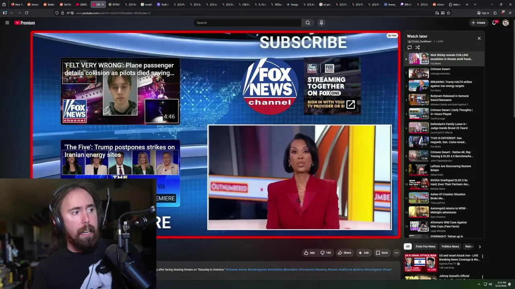Save video to a playlist
Screen dimensions: 515x289
(x=382, y=253)
